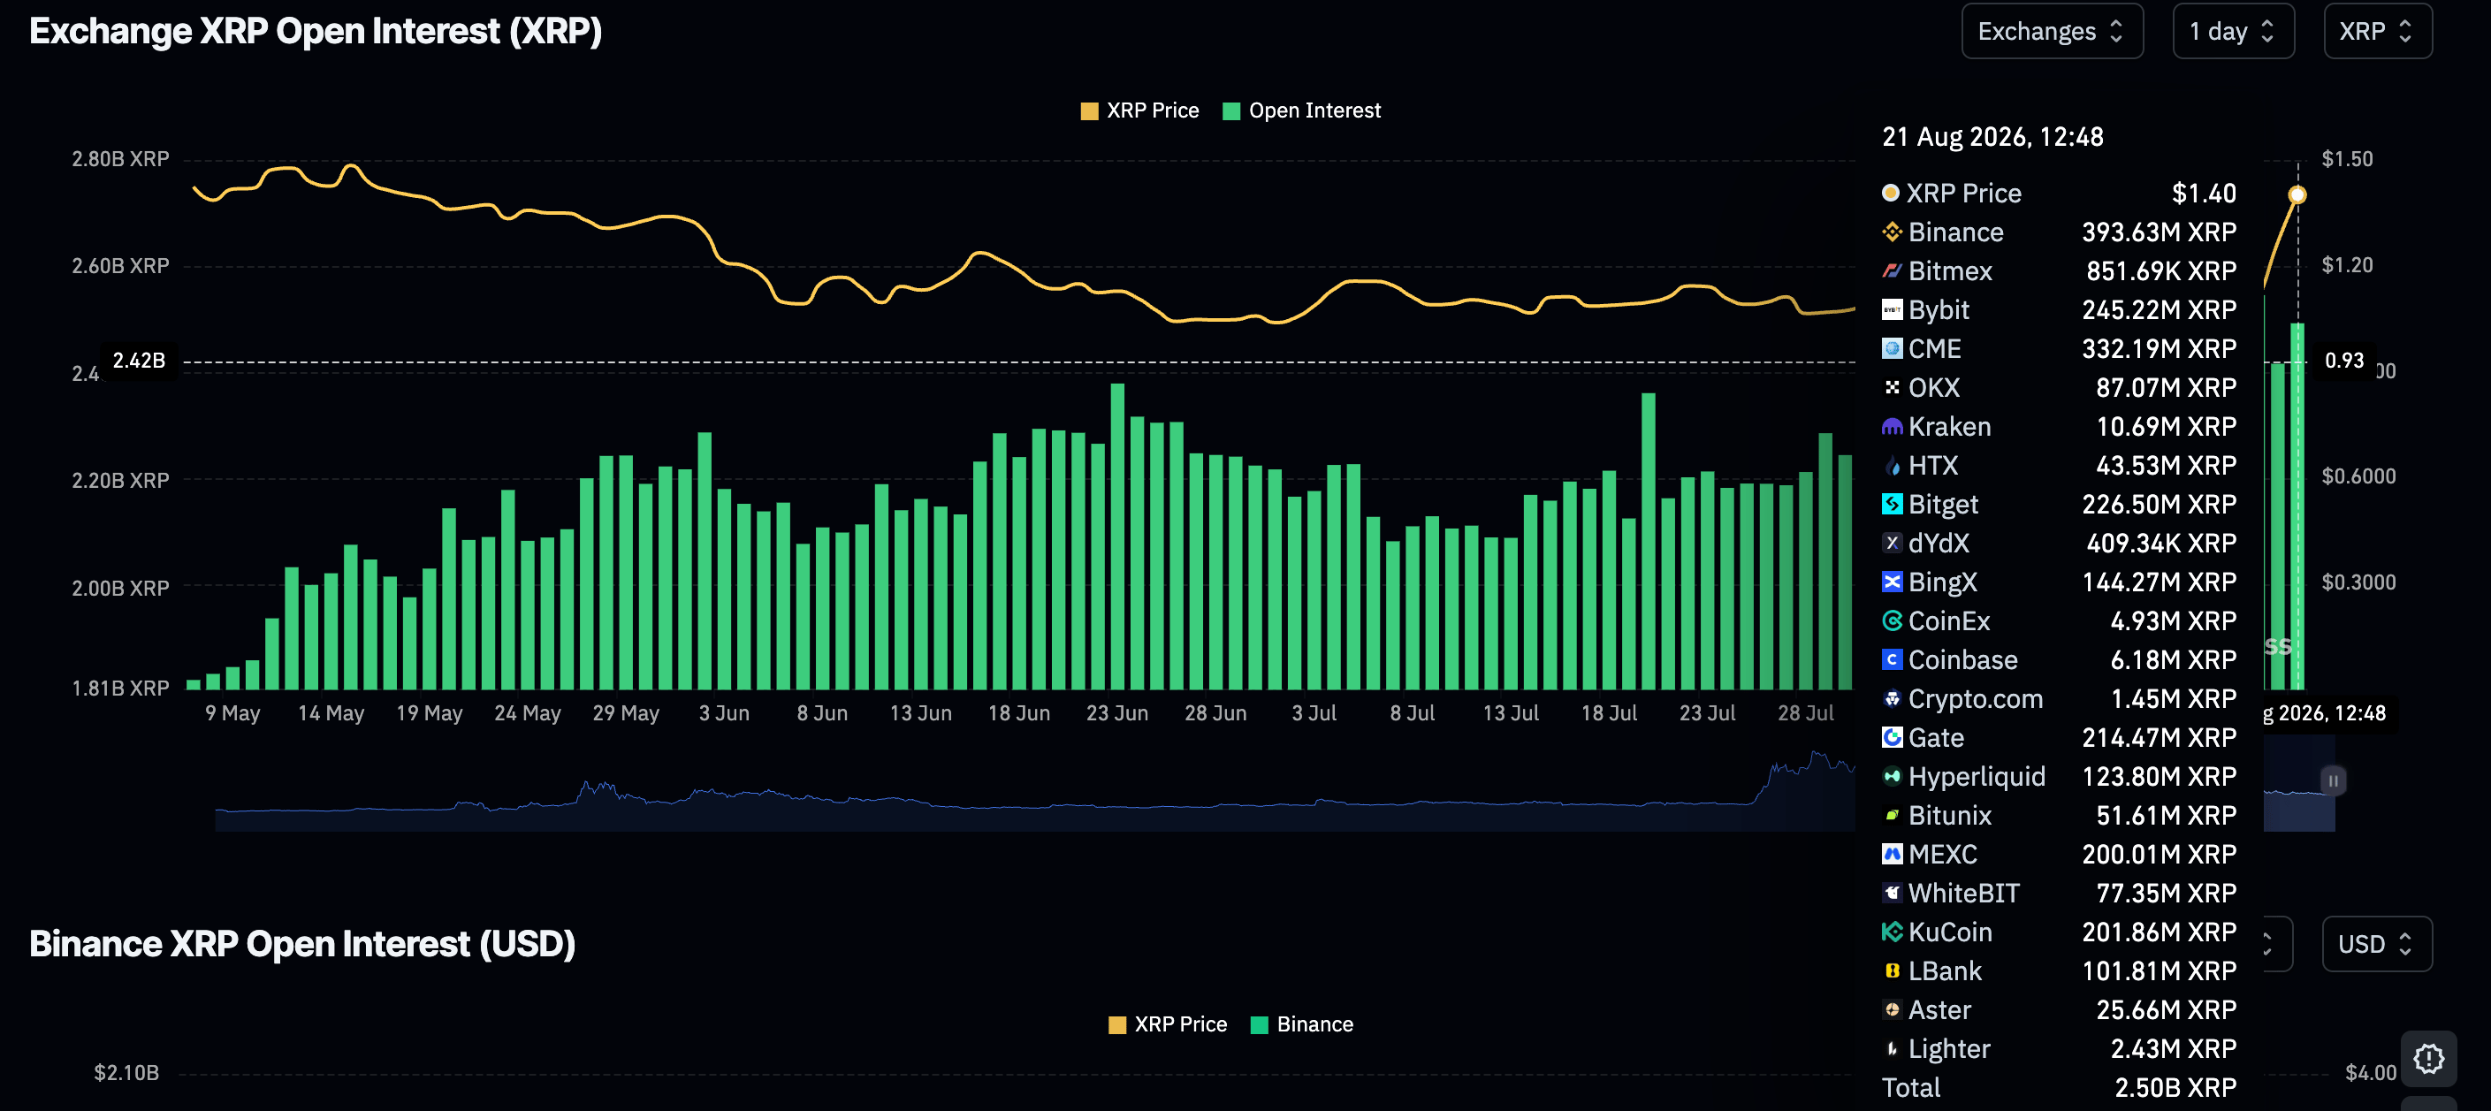Click the HTX flame icon
This screenshot has width=2491, height=1111.
coord(1892,465)
